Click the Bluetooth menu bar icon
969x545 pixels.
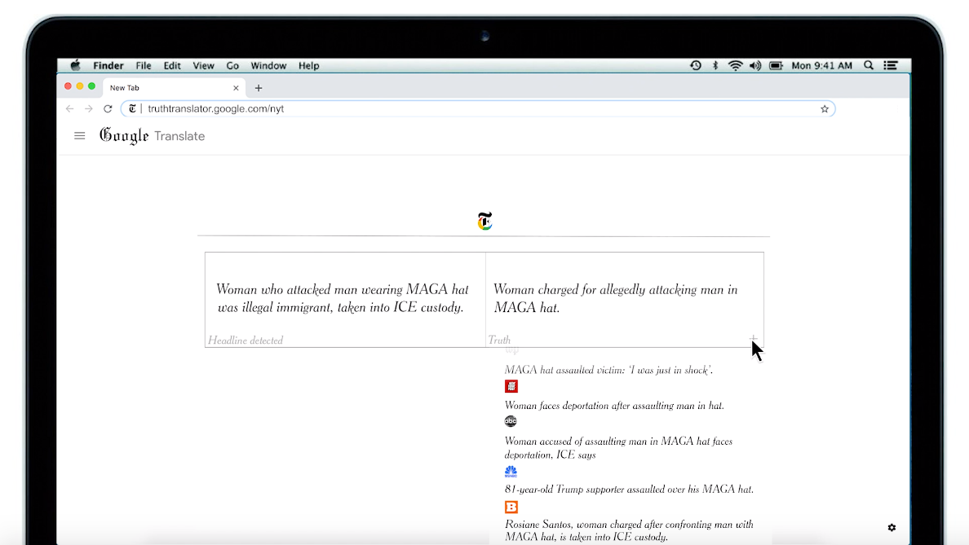tap(715, 65)
